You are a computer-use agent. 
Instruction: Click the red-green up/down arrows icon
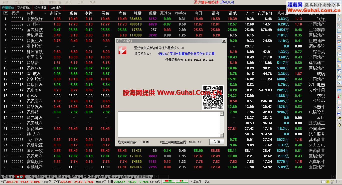click(339, 96)
